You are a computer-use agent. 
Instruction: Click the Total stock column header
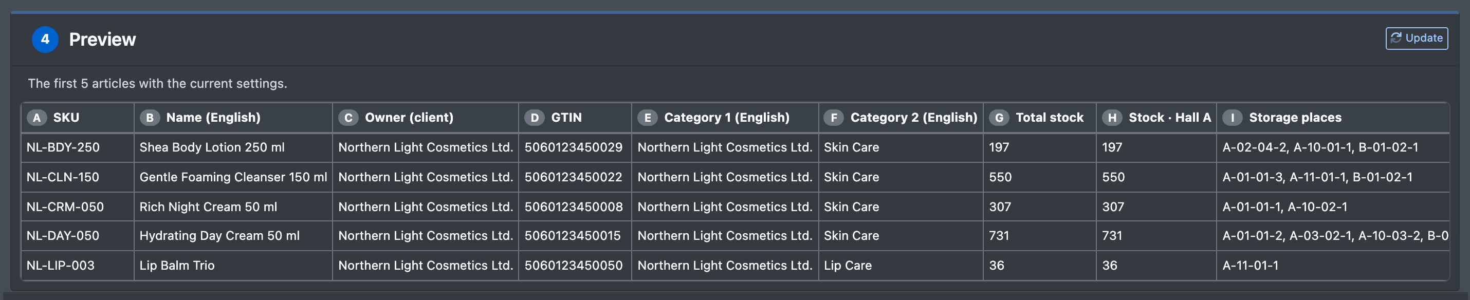1040,118
